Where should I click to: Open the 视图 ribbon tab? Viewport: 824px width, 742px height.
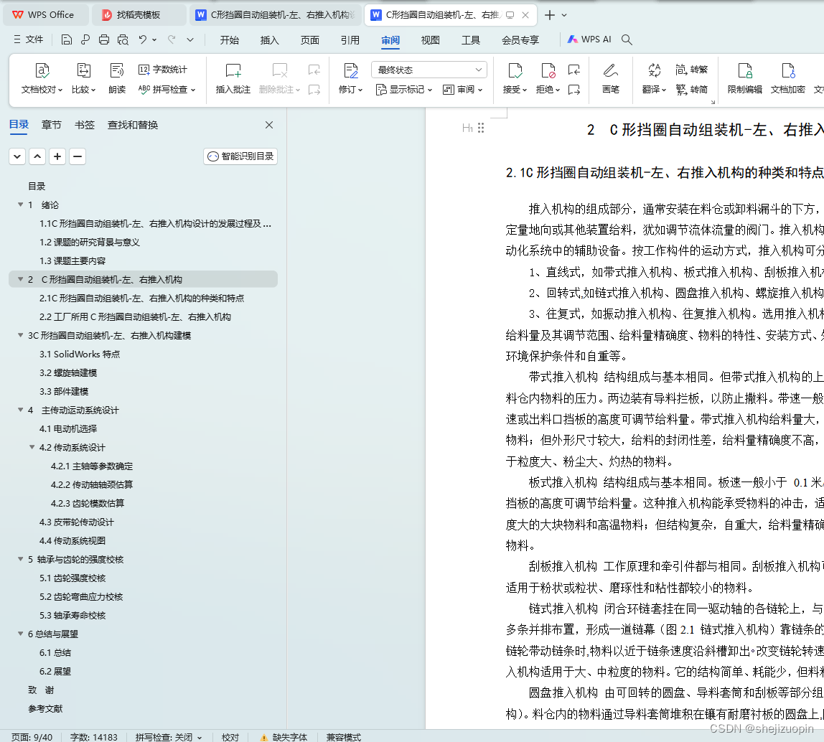tap(431, 40)
